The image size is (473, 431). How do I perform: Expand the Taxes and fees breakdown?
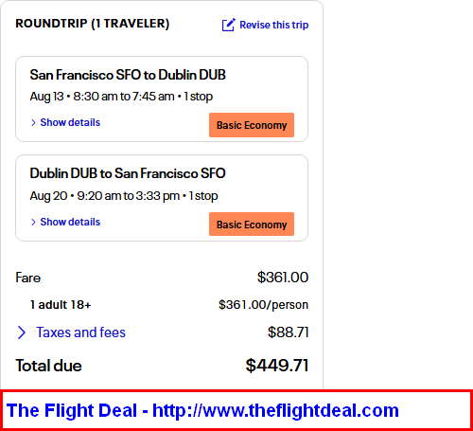coord(80,332)
